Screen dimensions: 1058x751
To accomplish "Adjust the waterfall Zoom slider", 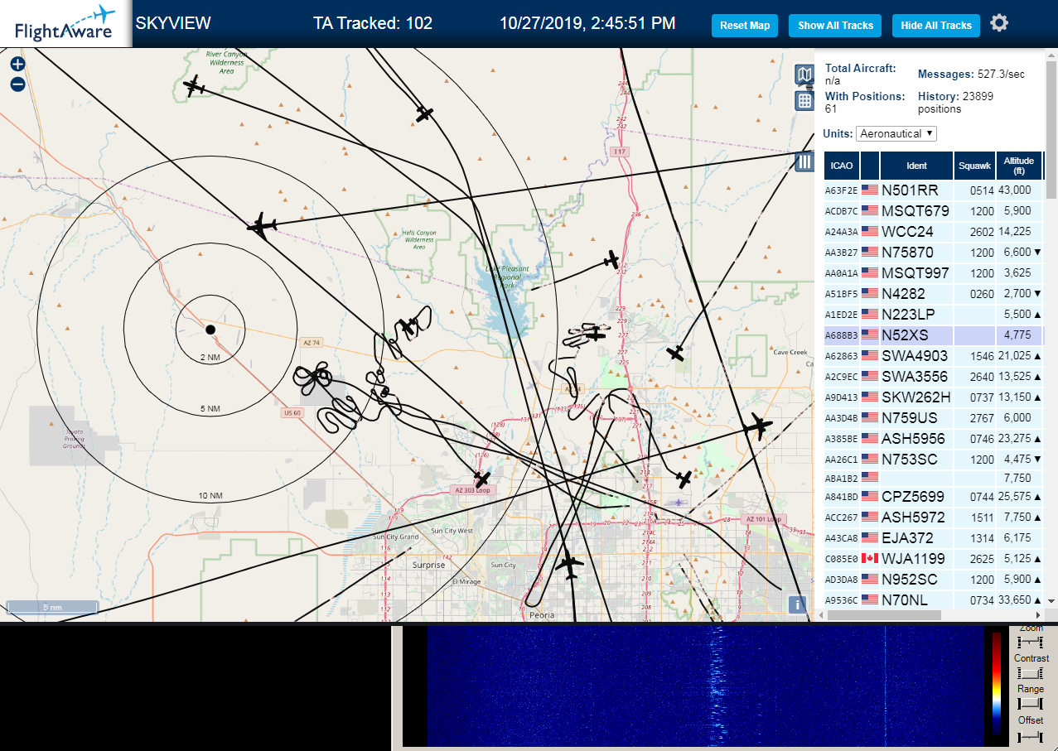I will pyautogui.click(x=1031, y=643).
